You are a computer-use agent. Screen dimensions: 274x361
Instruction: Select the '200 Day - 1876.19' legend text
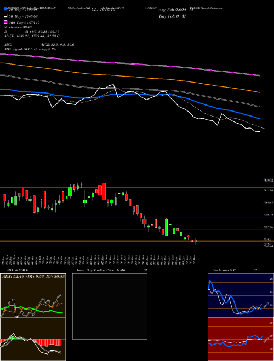point(24,23)
